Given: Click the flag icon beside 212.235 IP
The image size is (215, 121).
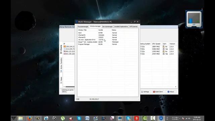Looking at the screenshot, I should coord(64,49).
